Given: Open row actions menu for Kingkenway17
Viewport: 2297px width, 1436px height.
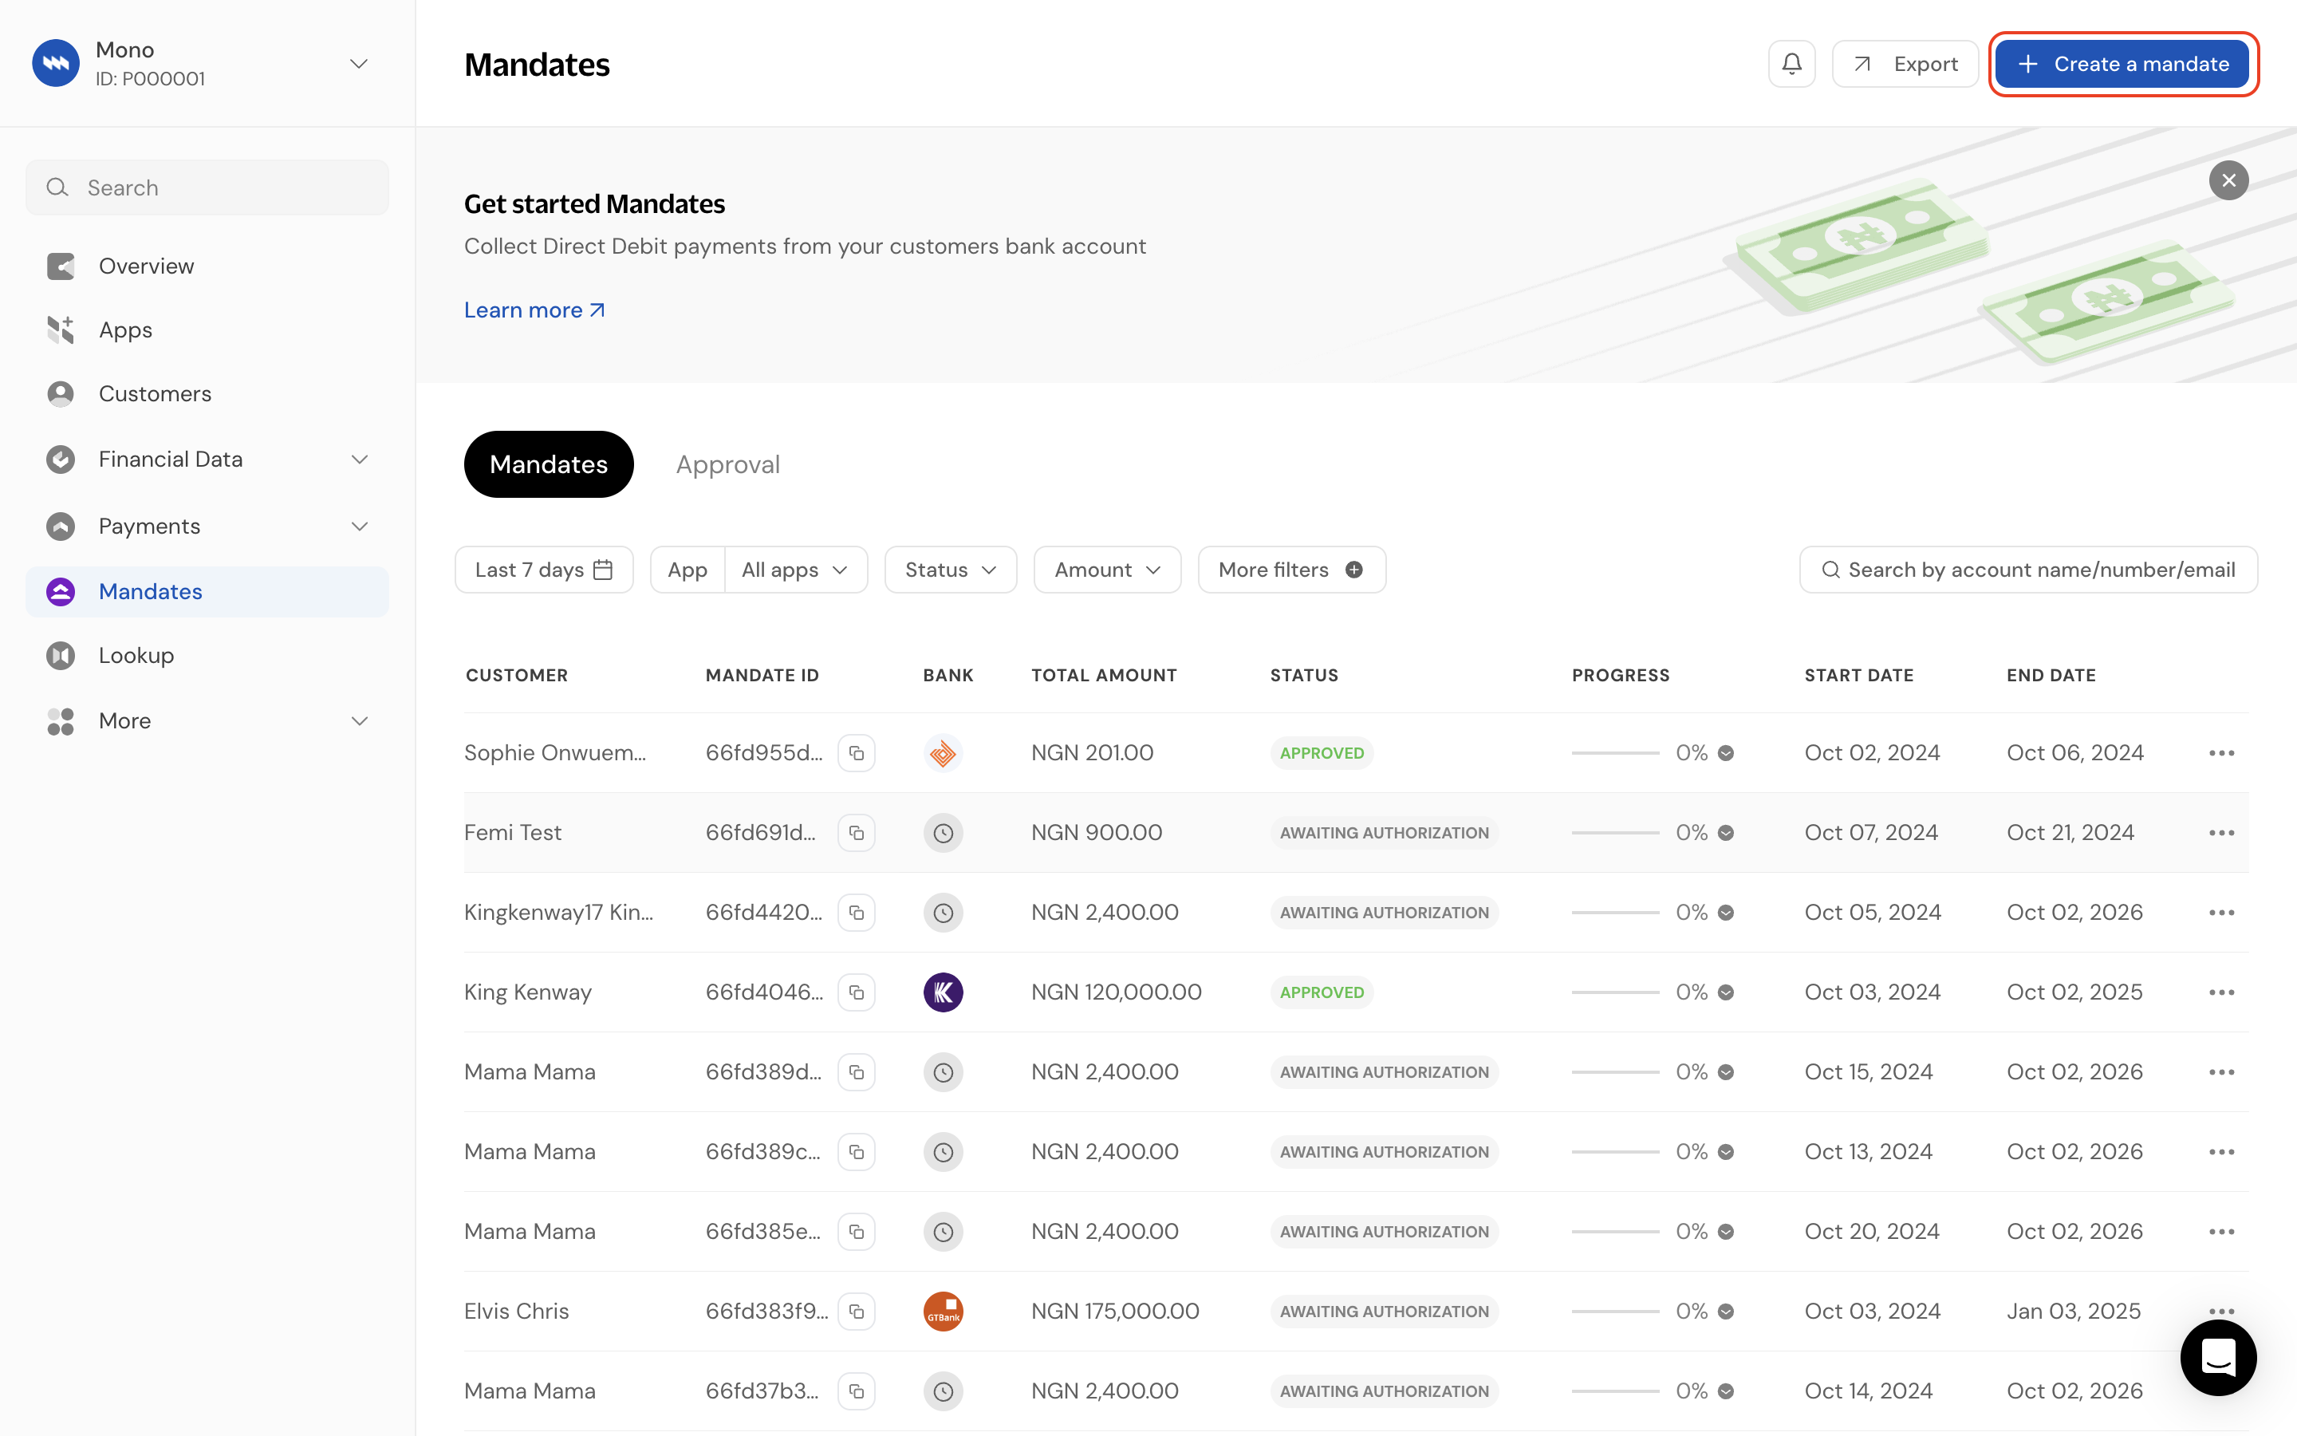Looking at the screenshot, I should [2221, 913].
